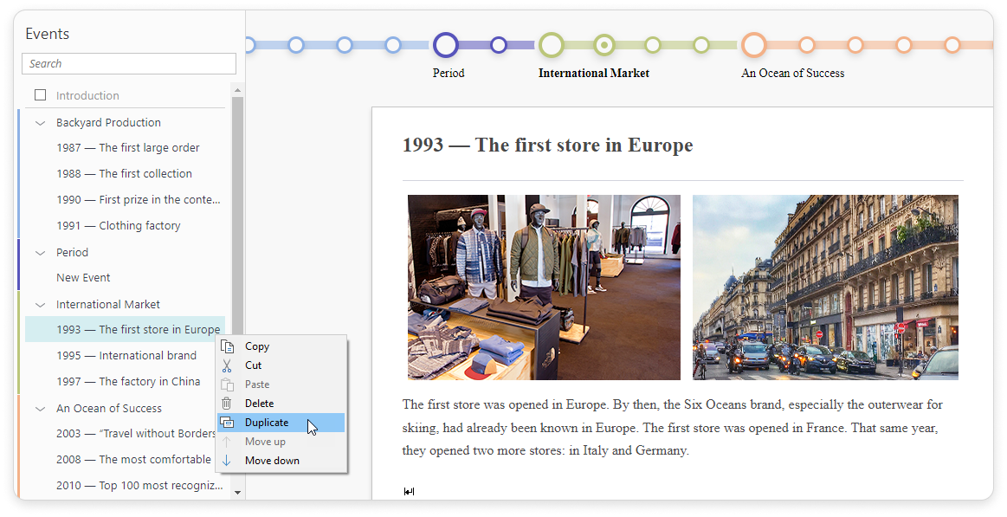Select the New Event item
The width and height of the screenshot is (1007, 517).
83,277
